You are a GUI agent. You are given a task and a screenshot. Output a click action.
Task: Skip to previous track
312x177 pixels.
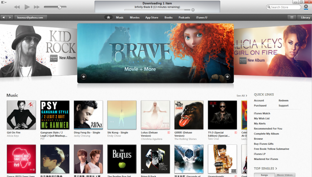(x=17, y=7)
